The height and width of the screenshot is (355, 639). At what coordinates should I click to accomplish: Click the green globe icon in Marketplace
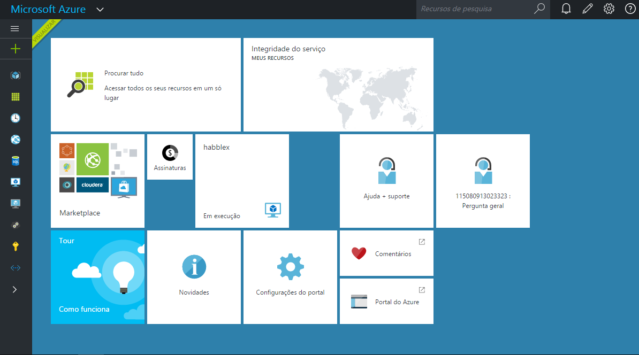click(93, 159)
